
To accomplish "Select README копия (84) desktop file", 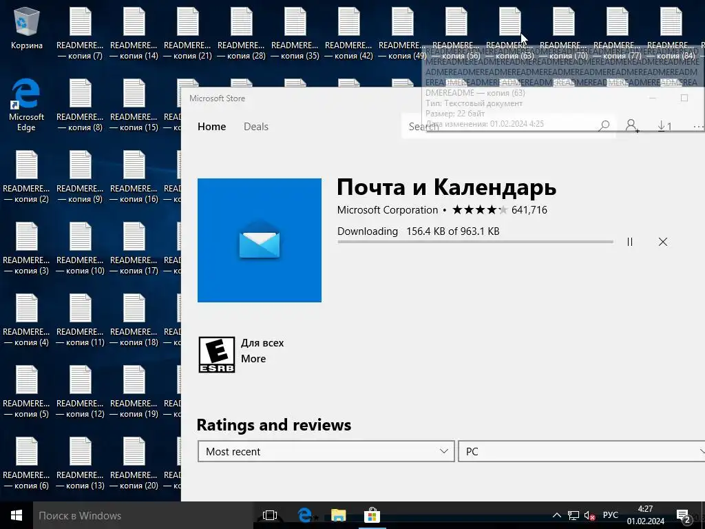I will (671, 33).
